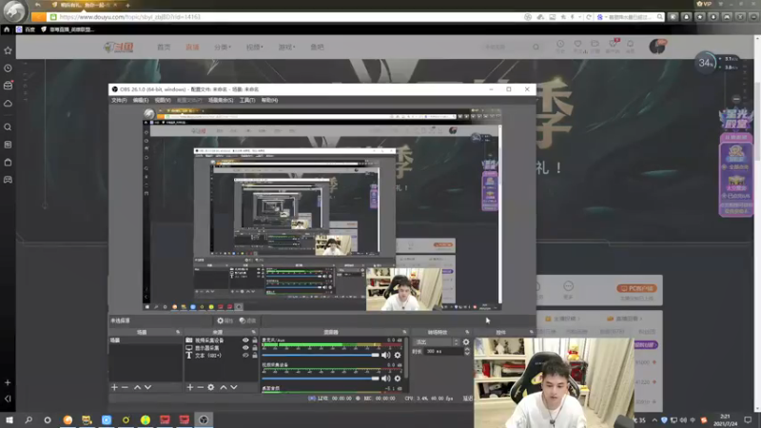Viewport: 761px width, 428px height.
Task: Click the browser refresh icon in address bar
Action: [x=589, y=17]
